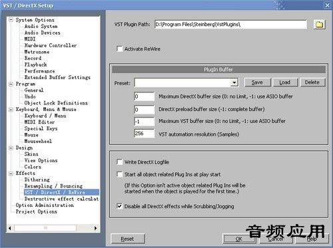This screenshot has width=333, height=248.
Task: Close the VST / DirectX Setup dialog
Action: coord(327,5)
